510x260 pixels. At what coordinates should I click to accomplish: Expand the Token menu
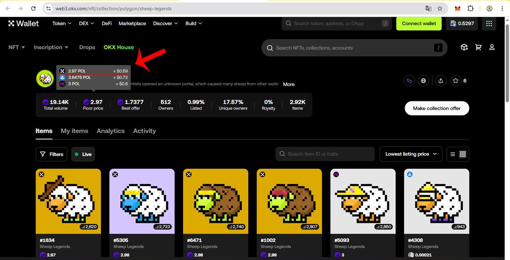(x=62, y=23)
